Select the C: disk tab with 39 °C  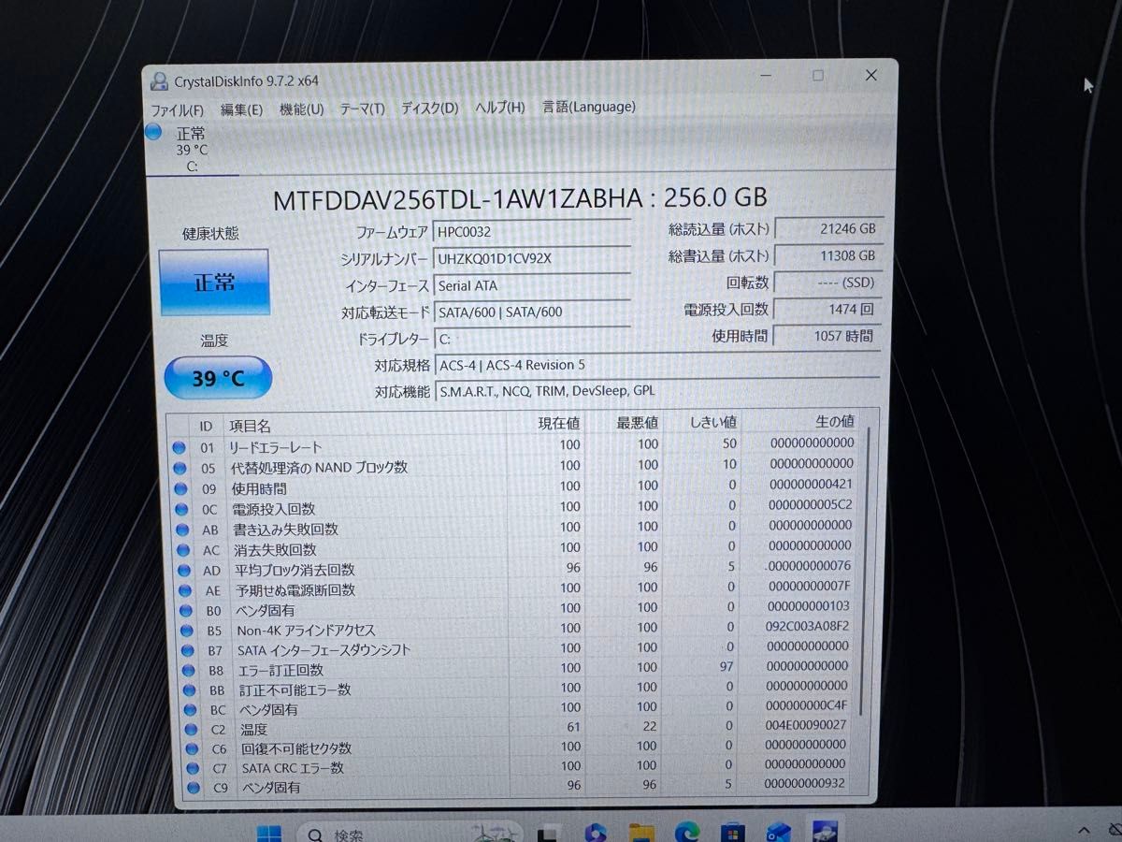190,149
